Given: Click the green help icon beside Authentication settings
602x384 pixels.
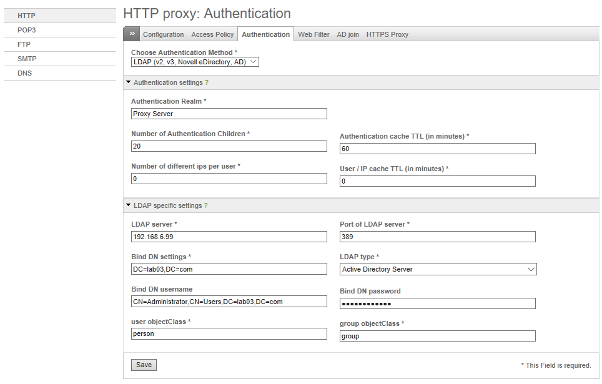Looking at the screenshot, I should [207, 82].
